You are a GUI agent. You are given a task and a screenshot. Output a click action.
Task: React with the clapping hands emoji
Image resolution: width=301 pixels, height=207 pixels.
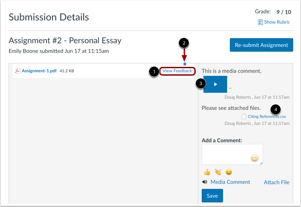[218, 172]
